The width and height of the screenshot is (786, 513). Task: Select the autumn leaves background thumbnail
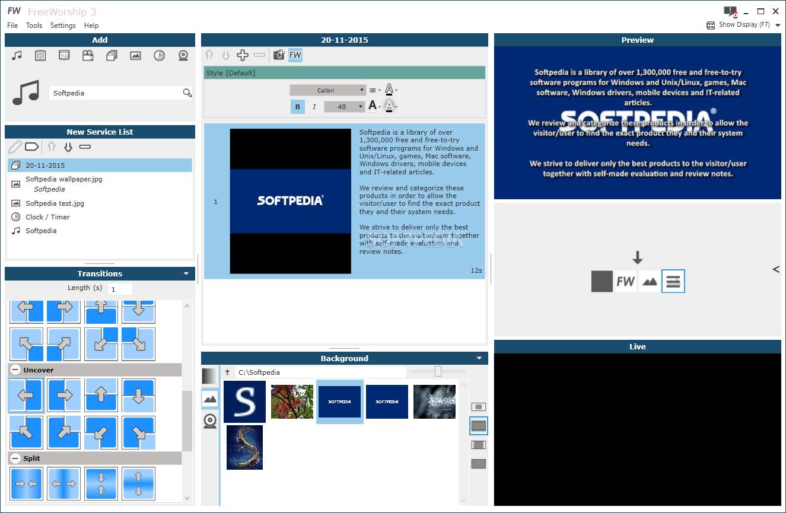292,402
